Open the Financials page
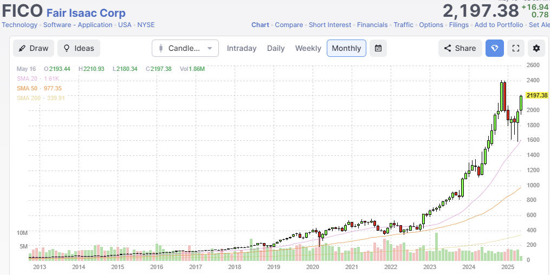Viewport: 550px width, 275px height. [x=372, y=25]
